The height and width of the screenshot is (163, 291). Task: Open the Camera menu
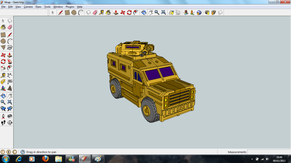[28, 7]
